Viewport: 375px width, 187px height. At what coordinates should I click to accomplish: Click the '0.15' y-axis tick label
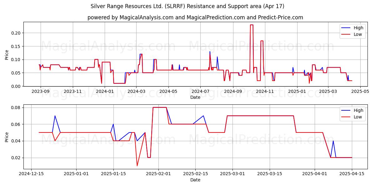16,46
